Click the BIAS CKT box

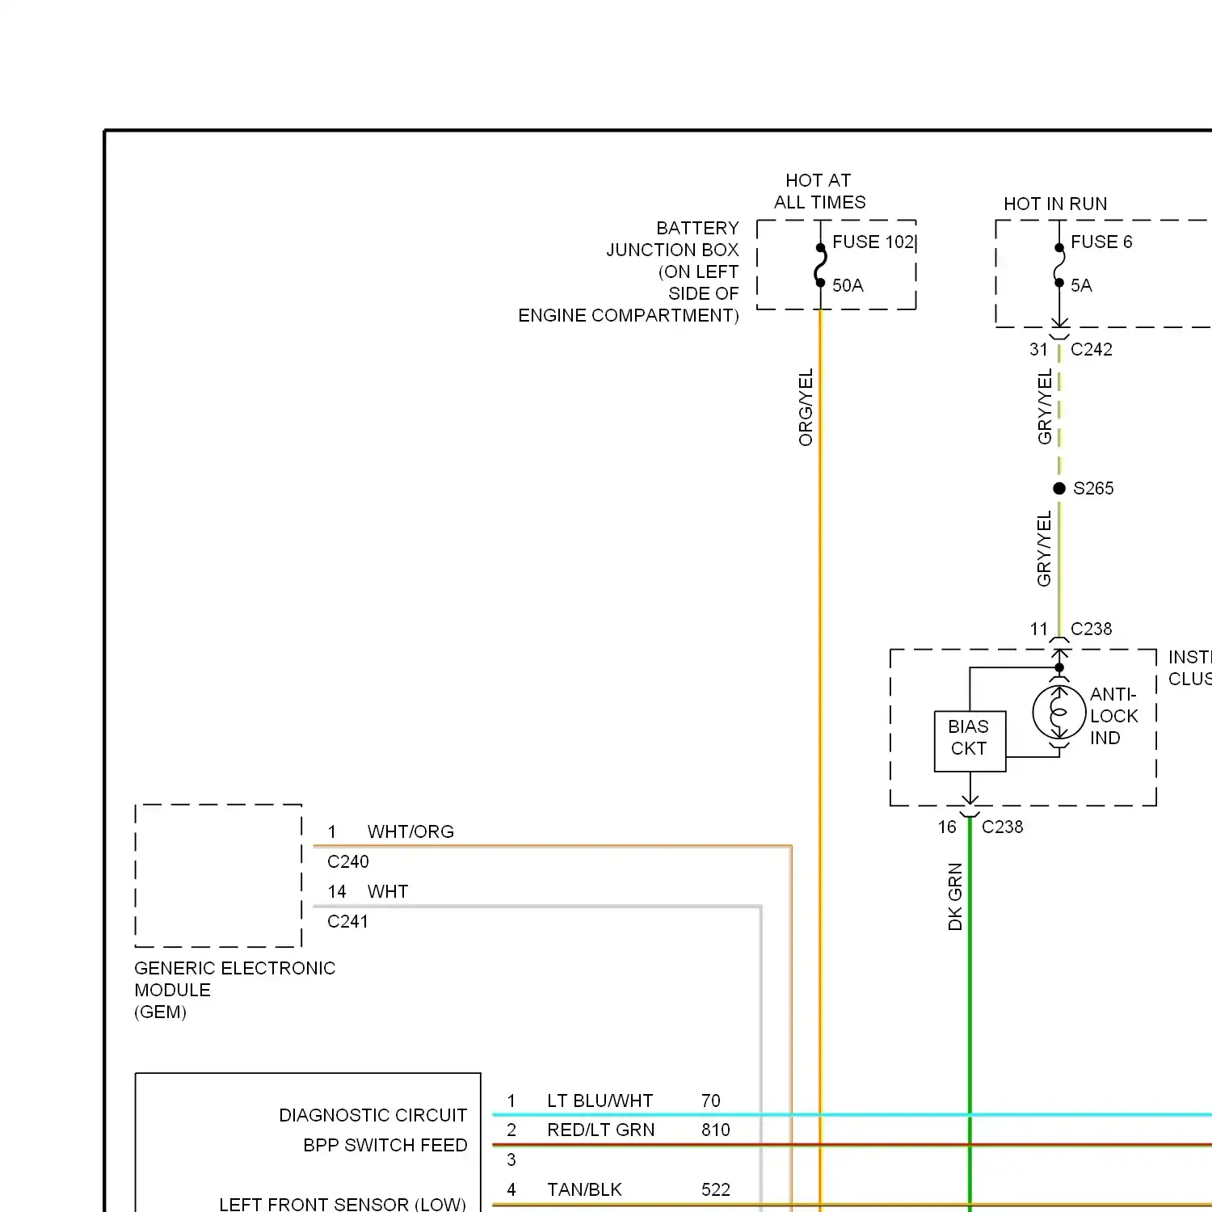pyautogui.click(x=970, y=741)
